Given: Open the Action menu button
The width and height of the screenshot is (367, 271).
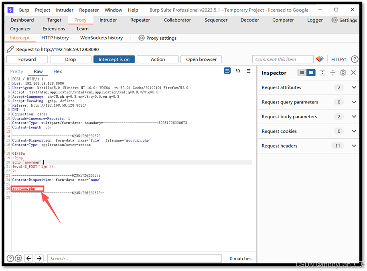Looking at the screenshot, I should click(158, 59).
